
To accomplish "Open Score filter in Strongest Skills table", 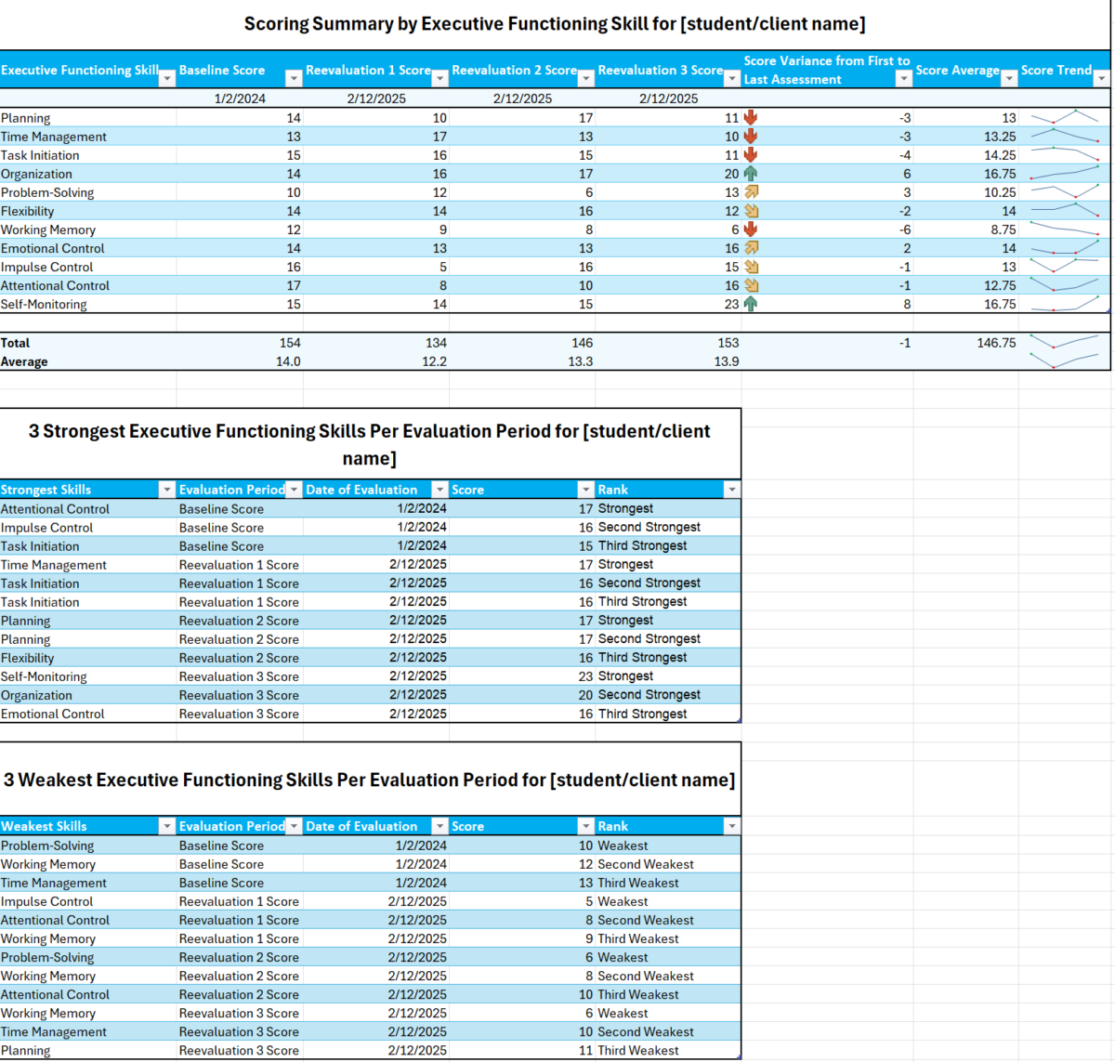I will 586,490.
